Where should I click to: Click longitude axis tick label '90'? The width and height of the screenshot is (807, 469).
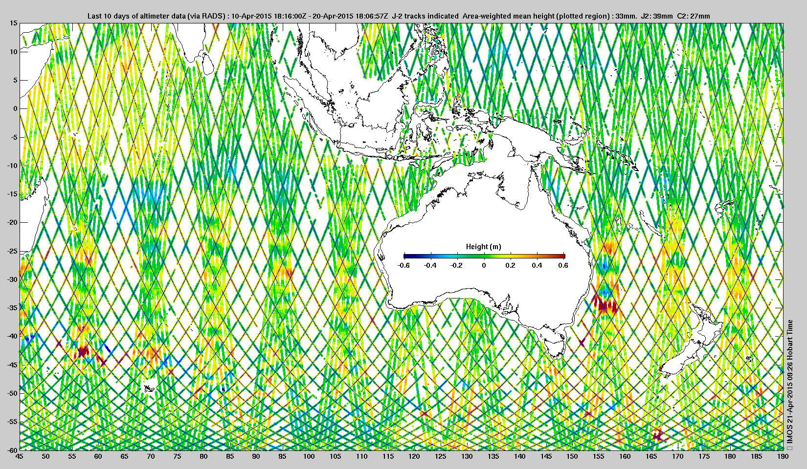[256, 457]
